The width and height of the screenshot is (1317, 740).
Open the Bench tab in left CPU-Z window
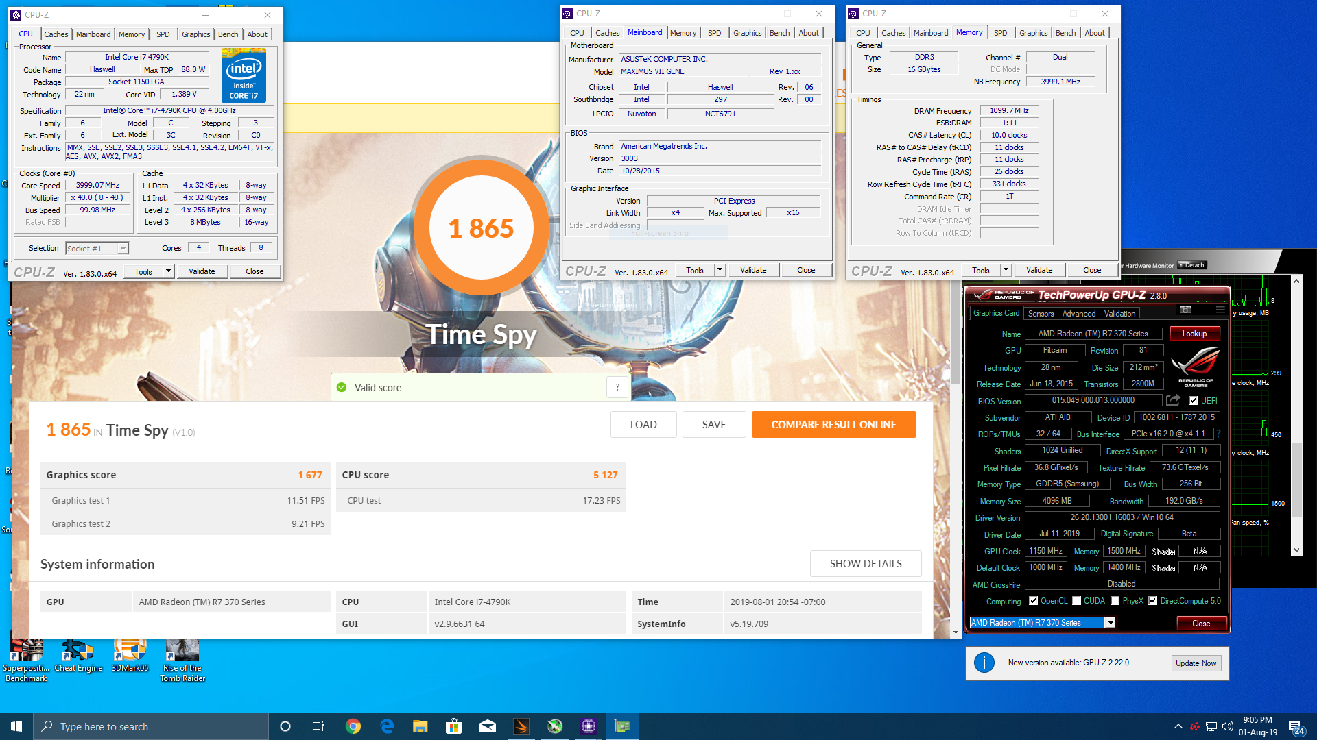click(x=228, y=34)
